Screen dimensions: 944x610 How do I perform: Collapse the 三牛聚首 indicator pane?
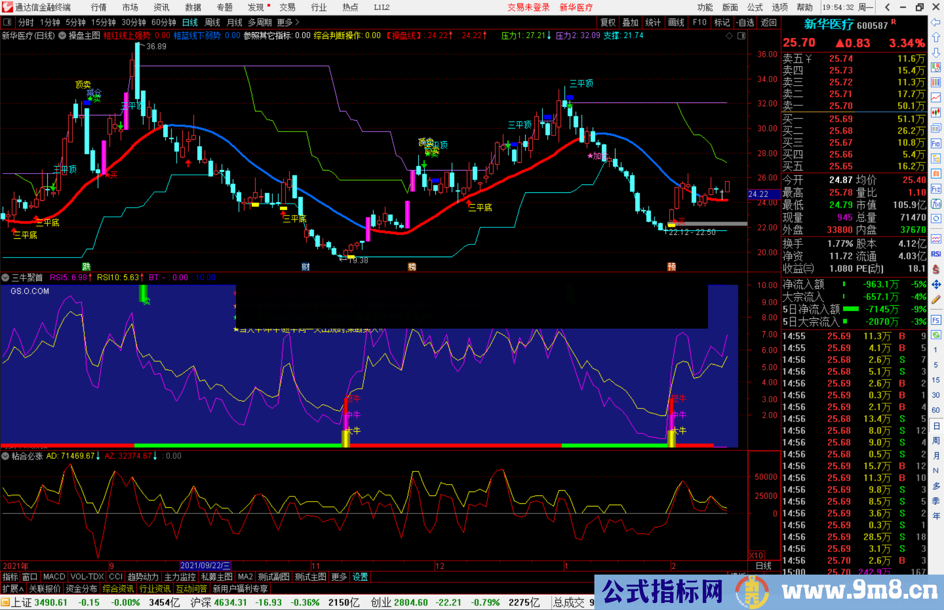click(x=6, y=277)
